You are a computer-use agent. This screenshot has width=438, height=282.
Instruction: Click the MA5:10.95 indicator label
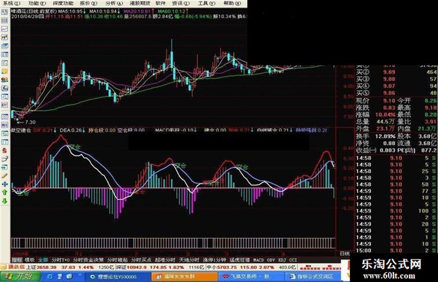point(70,12)
